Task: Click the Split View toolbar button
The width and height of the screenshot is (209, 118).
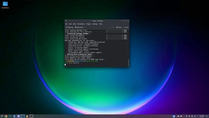Action: coord(79,27)
